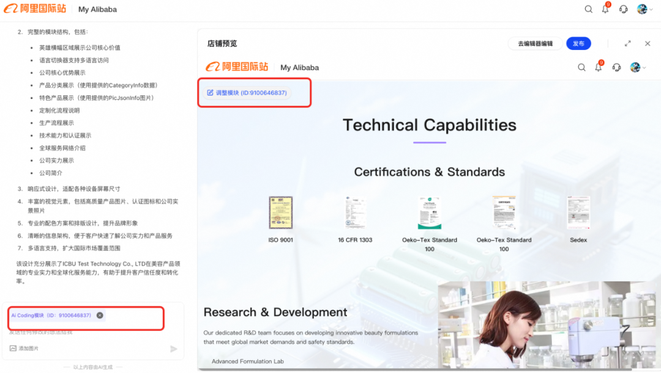Click headset icon inside the preview header
Image resolution: width=661 pixels, height=373 pixels.
(617, 67)
